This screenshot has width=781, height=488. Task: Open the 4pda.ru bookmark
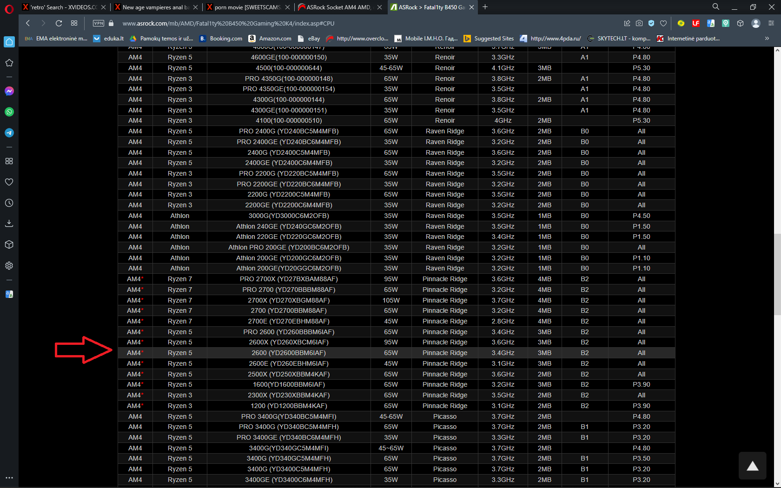click(x=551, y=39)
